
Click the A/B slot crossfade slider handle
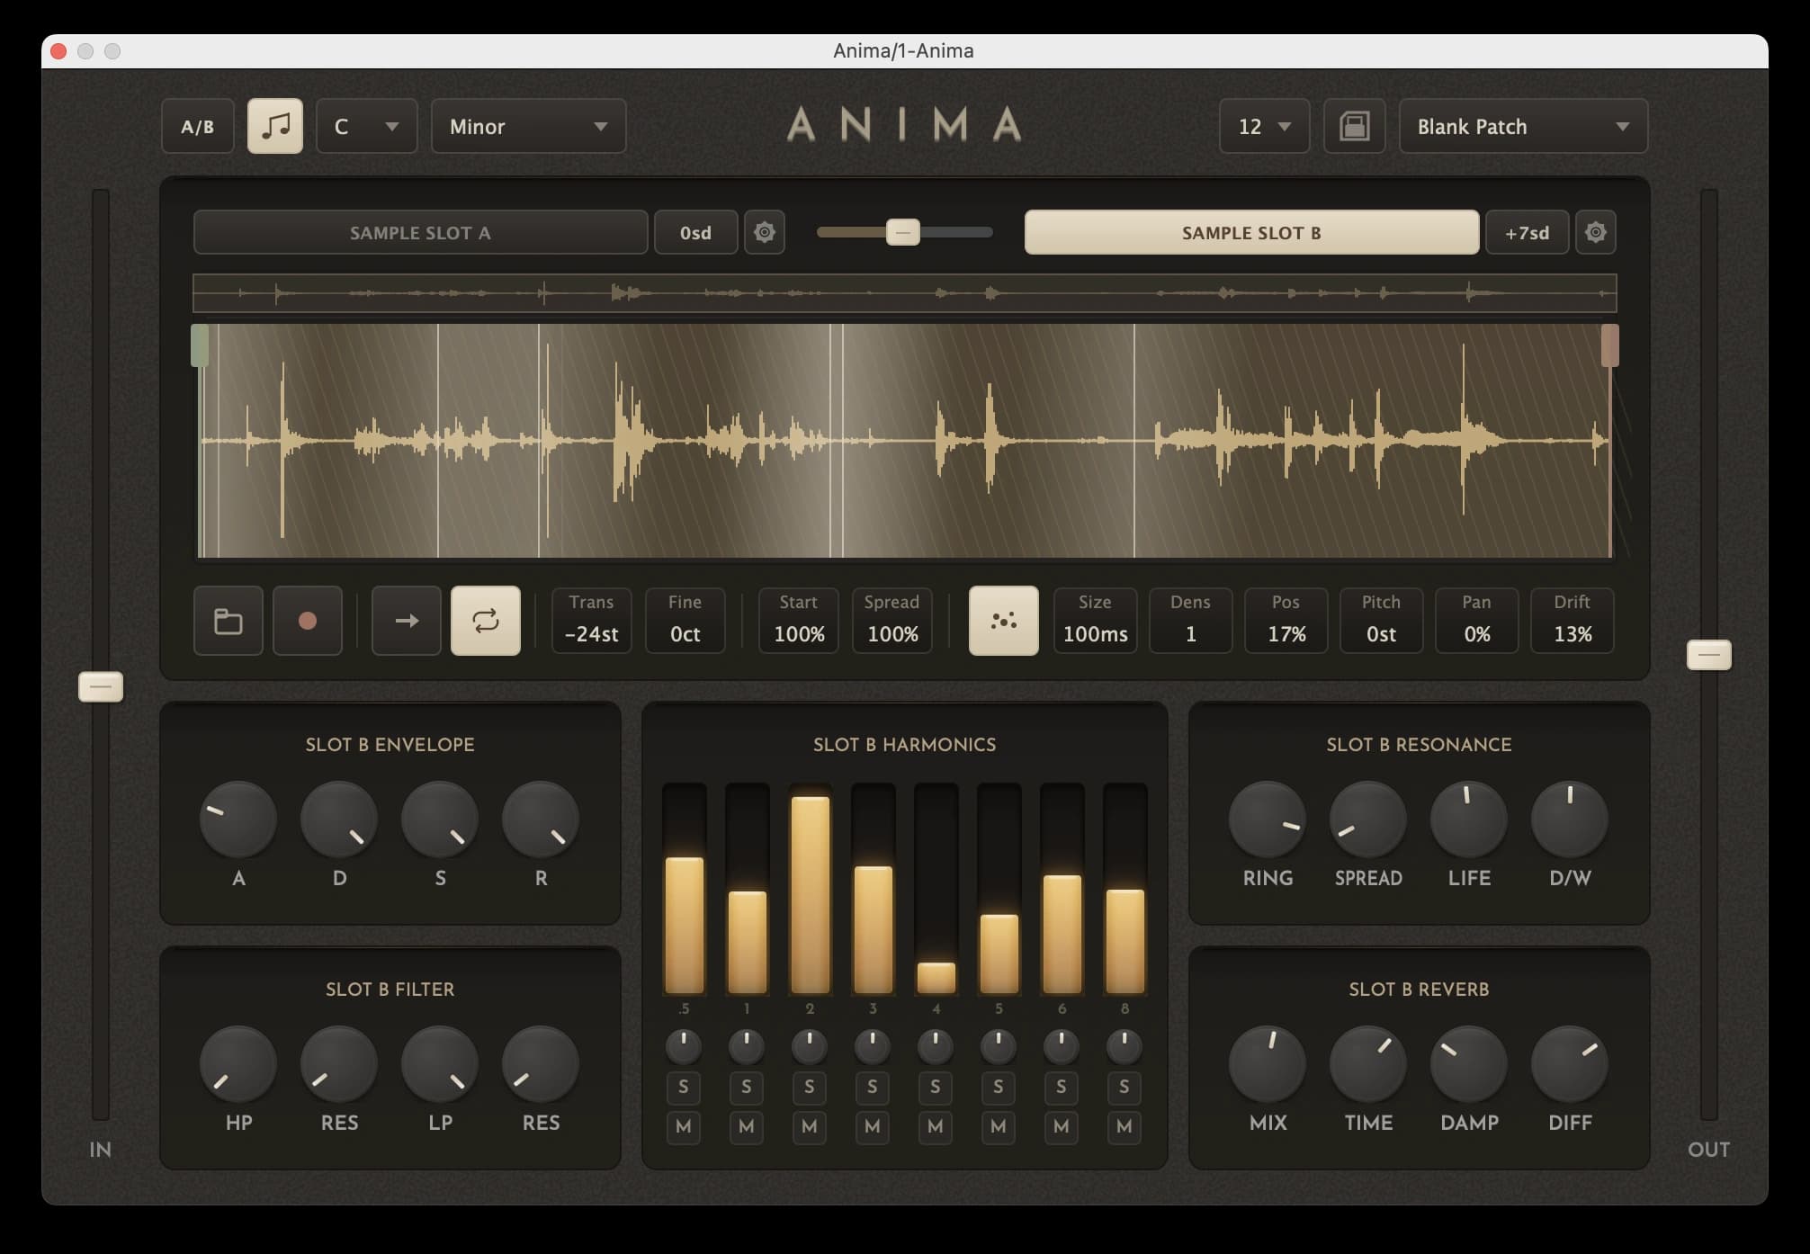[903, 232]
